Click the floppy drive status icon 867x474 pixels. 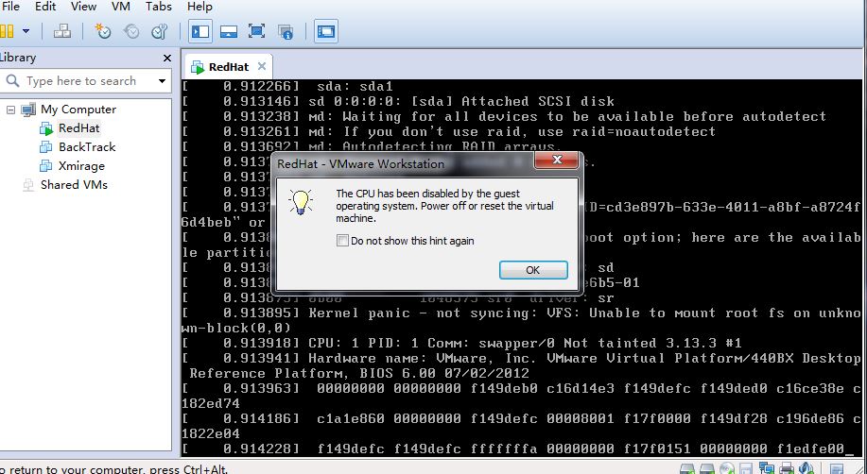[746, 469]
